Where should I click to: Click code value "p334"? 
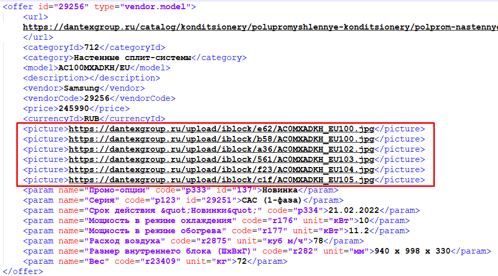308,210
